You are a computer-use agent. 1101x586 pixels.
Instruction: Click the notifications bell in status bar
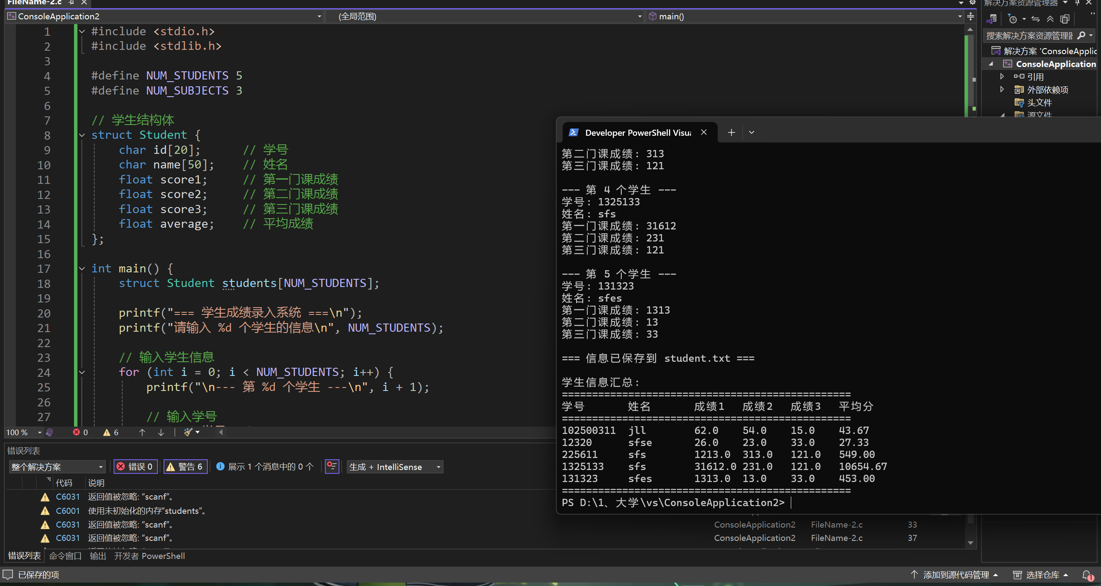point(1087,575)
